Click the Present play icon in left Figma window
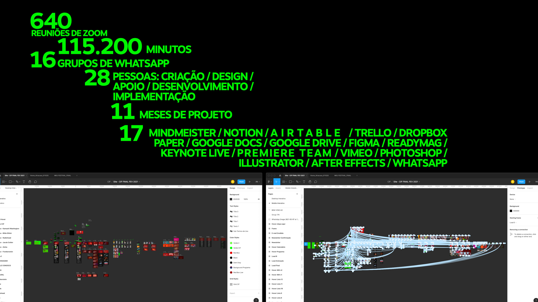The width and height of the screenshot is (538, 302). coord(250,182)
